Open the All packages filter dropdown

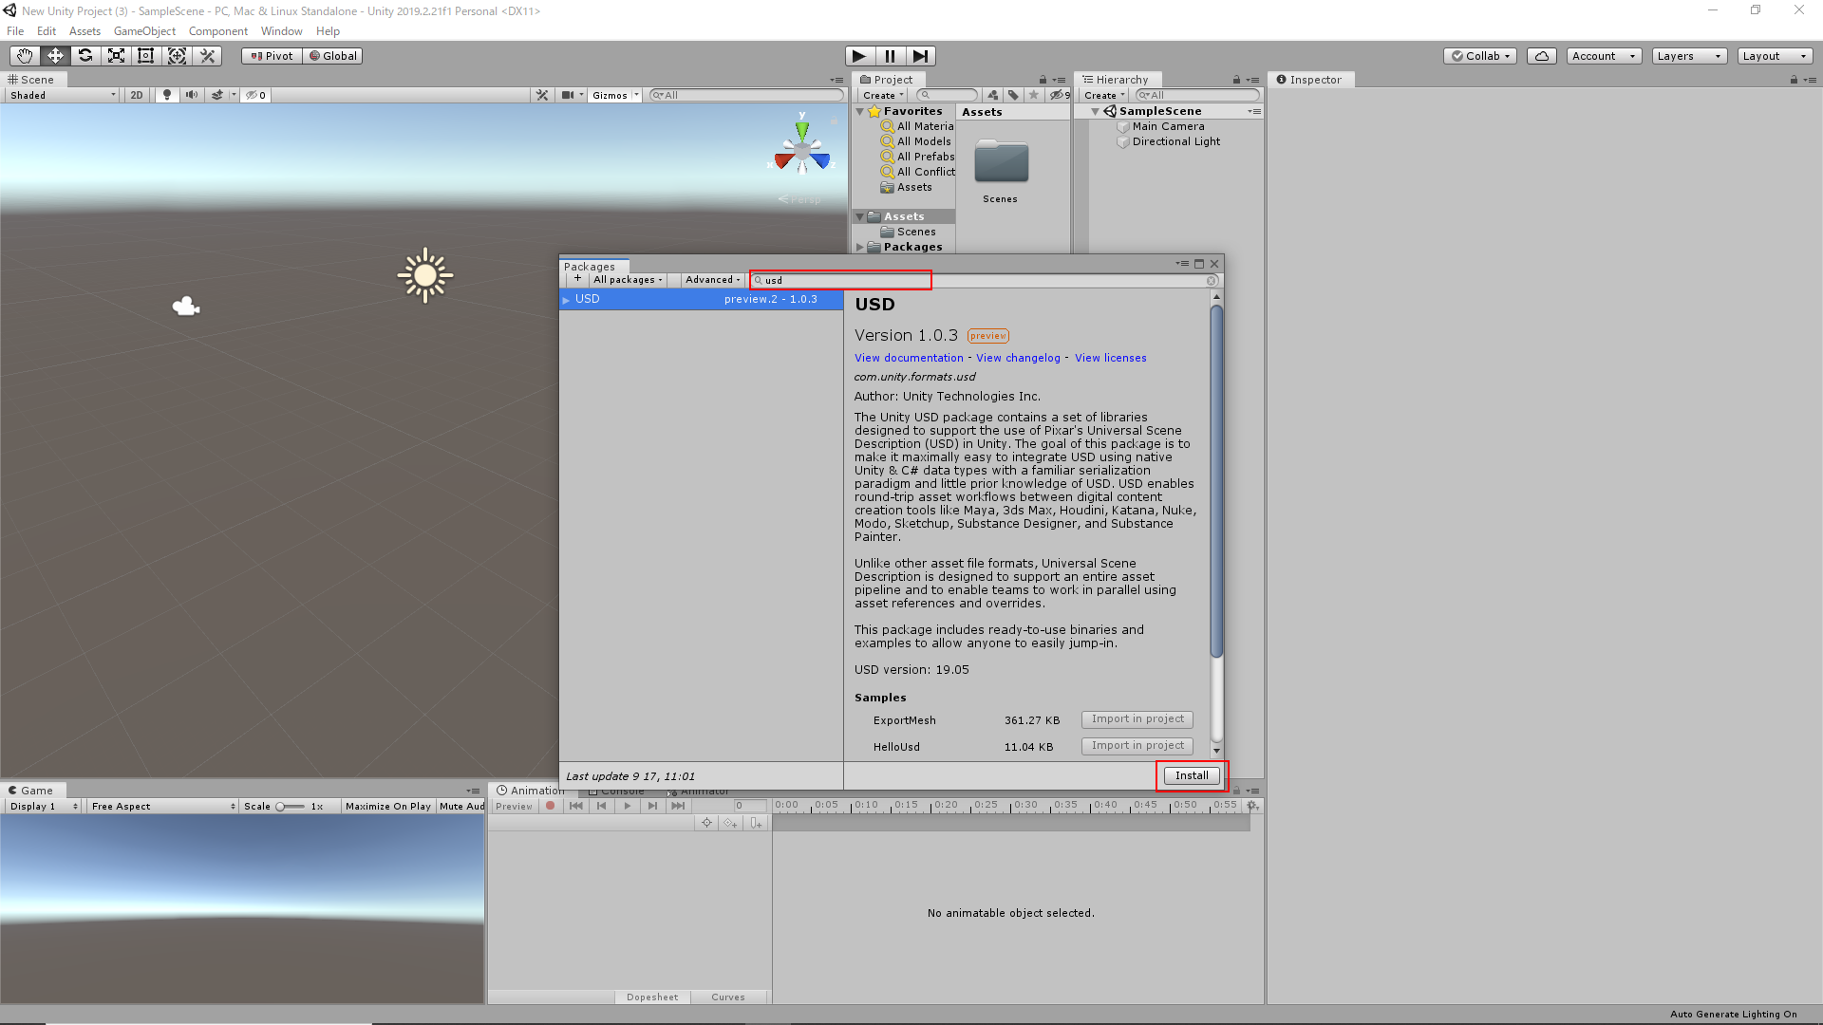click(x=628, y=280)
